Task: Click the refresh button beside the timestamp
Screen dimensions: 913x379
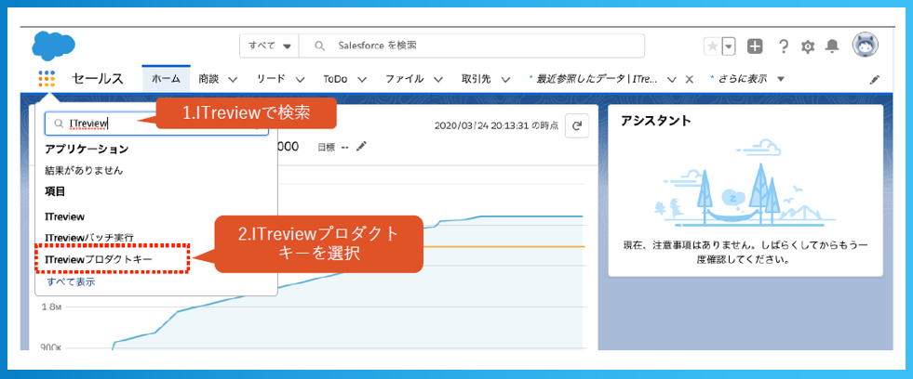Action: (577, 125)
